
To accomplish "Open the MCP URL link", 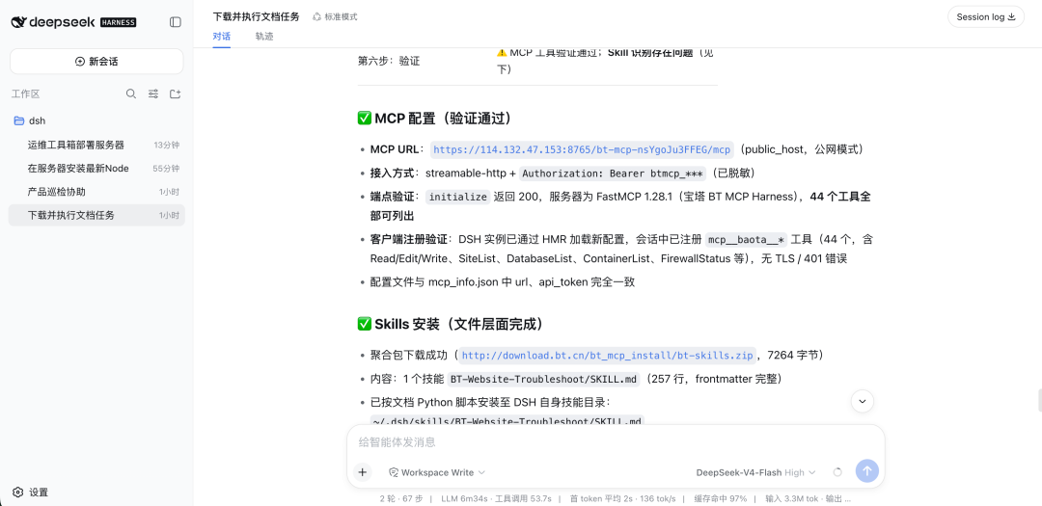I will pyautogui.click(x=582, y=149).
